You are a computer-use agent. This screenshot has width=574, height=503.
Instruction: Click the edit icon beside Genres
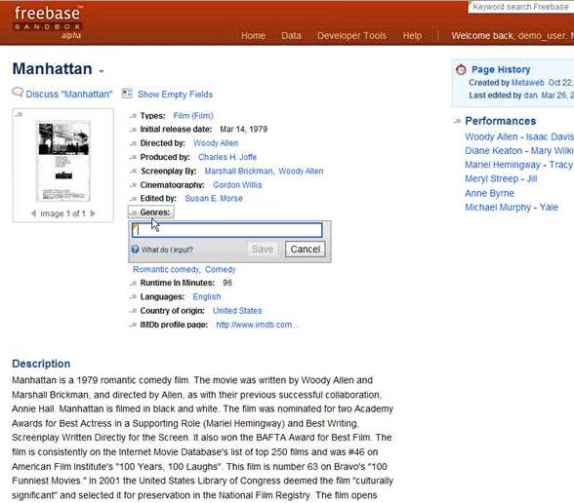134,213
